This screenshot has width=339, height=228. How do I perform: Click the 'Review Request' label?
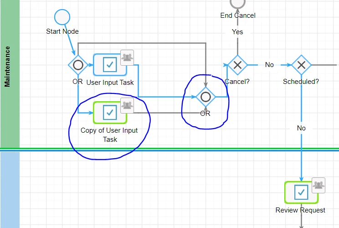[x=300, y=210]
